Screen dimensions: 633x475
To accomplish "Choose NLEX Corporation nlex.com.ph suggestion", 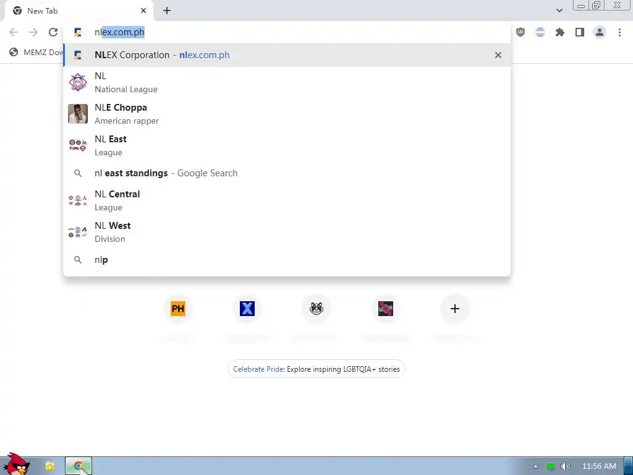I will pyautogui.click(x=287, y=55).
